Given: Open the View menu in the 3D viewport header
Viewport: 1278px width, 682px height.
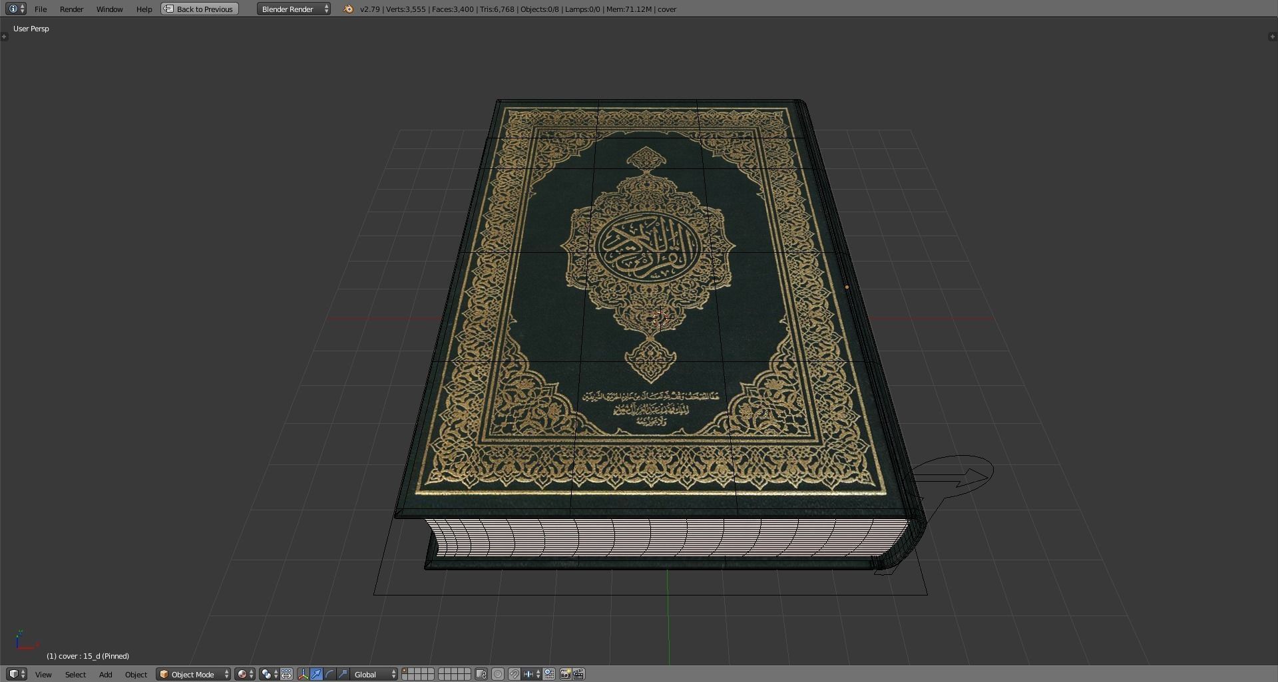Looking at the screenshot, I should pos(43,674).
